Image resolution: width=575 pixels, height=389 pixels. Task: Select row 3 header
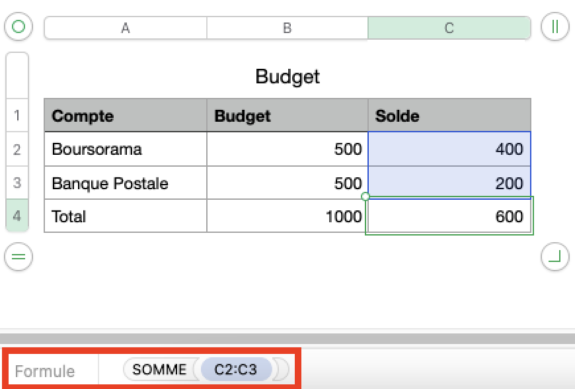(17, 183)
